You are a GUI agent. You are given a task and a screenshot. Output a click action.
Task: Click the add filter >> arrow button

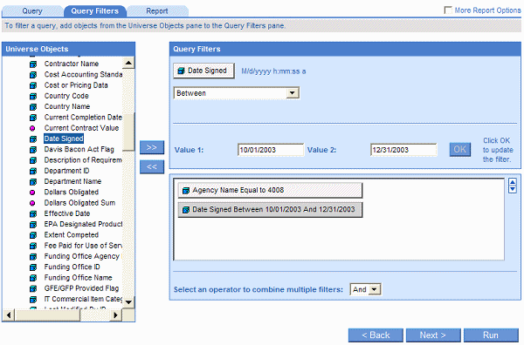[x=152, y=147]
